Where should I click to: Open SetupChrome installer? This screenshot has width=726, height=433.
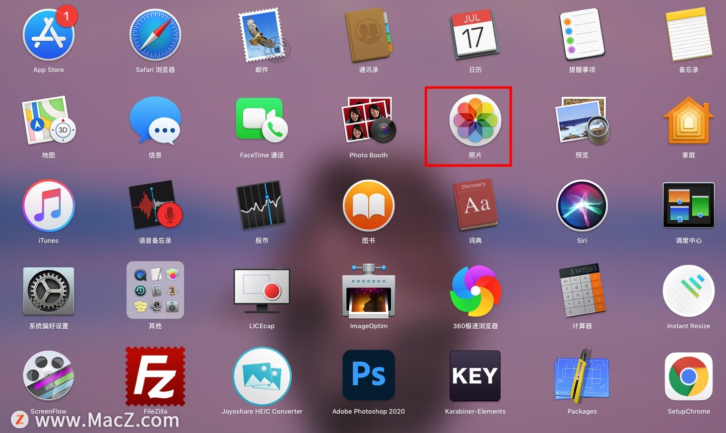[689, 376]
